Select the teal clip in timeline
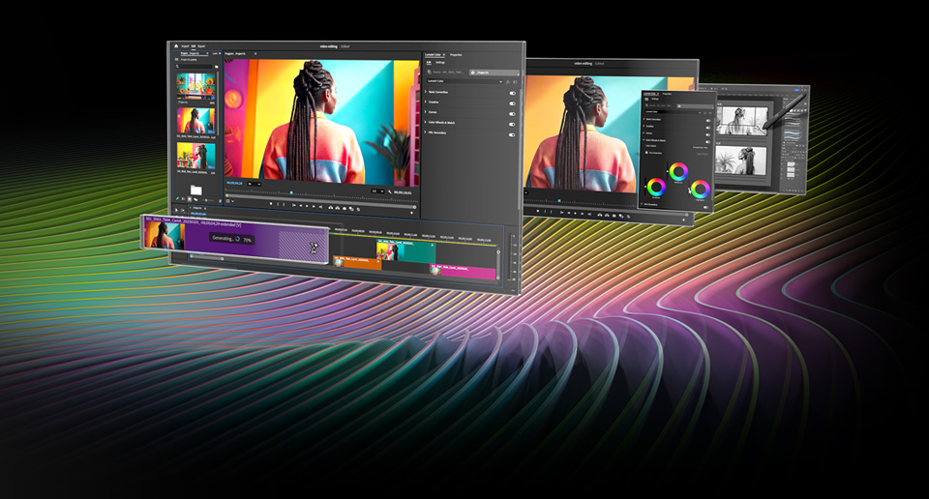929x499 pixels. pyautogui.click(x=416, y=251)
